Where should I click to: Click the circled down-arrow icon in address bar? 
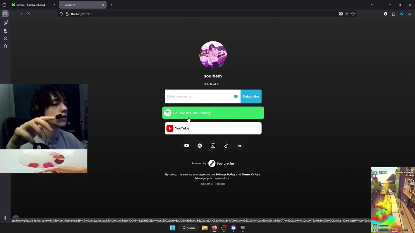coord(347,14)
